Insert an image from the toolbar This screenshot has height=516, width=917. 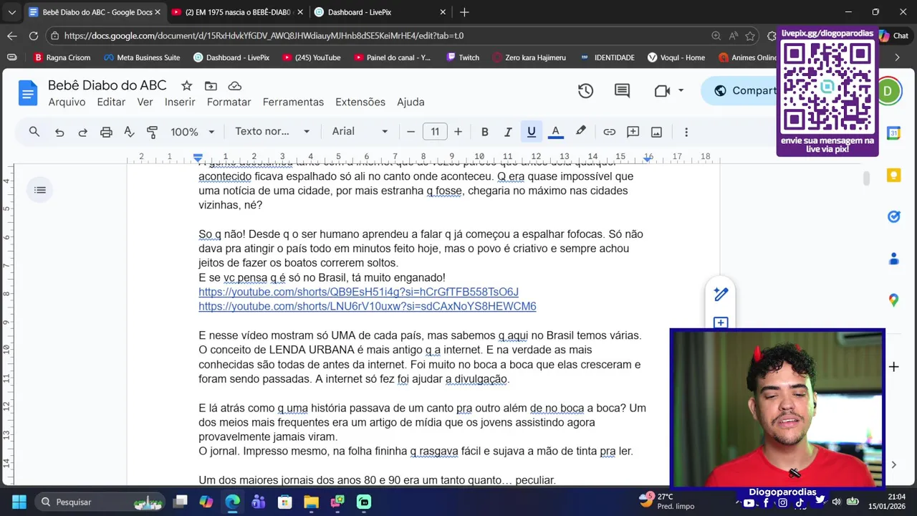click(x=656, y=132)
